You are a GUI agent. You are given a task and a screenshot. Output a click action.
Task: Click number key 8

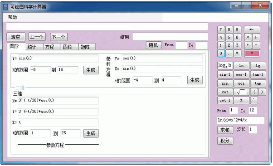pos(229,29)
